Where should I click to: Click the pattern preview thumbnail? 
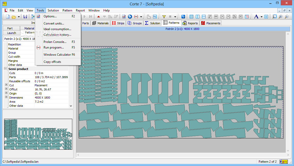38,134
